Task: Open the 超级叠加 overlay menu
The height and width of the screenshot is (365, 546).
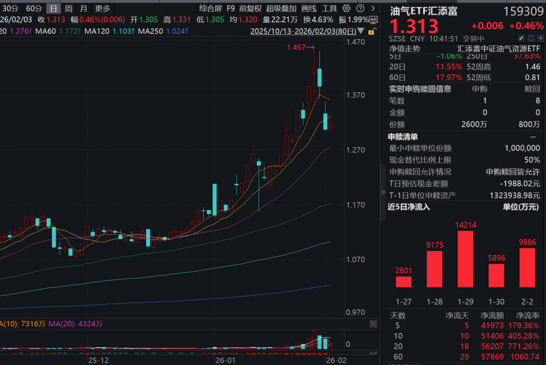Action: point(281,9)
